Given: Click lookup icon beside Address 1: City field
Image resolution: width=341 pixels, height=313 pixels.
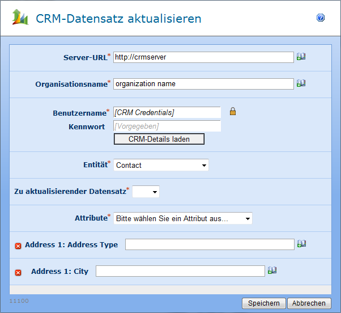Looking at the screenshot, I should [272, 270].
